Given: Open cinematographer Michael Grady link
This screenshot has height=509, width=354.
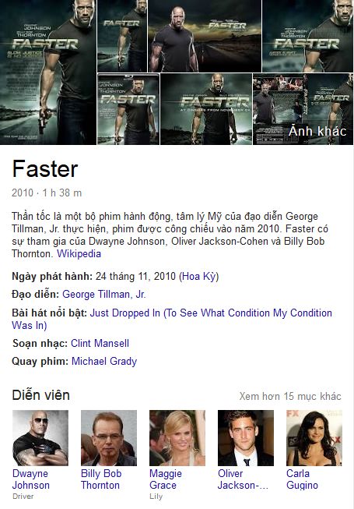Looking at the screenshot, I should (x=104, y=362).
